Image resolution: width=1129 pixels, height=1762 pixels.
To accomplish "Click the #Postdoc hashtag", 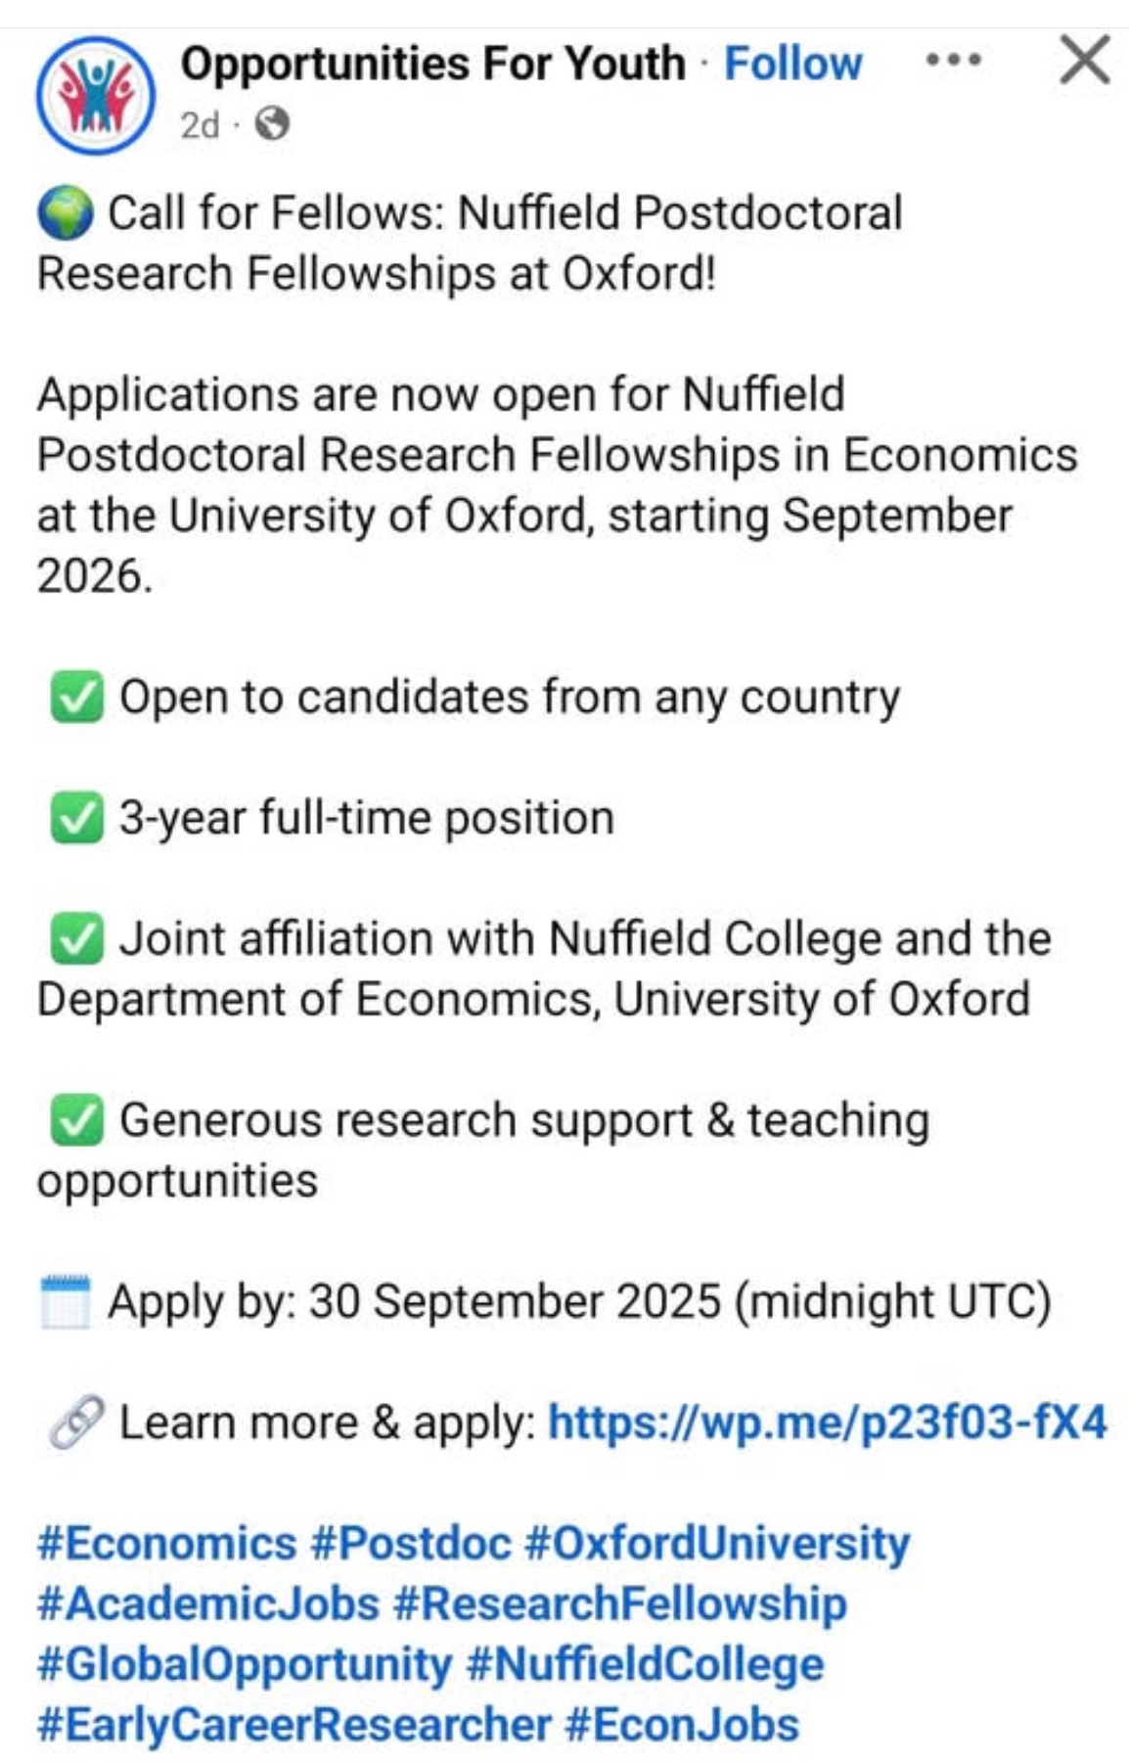I will click(x=411, y=1543).
